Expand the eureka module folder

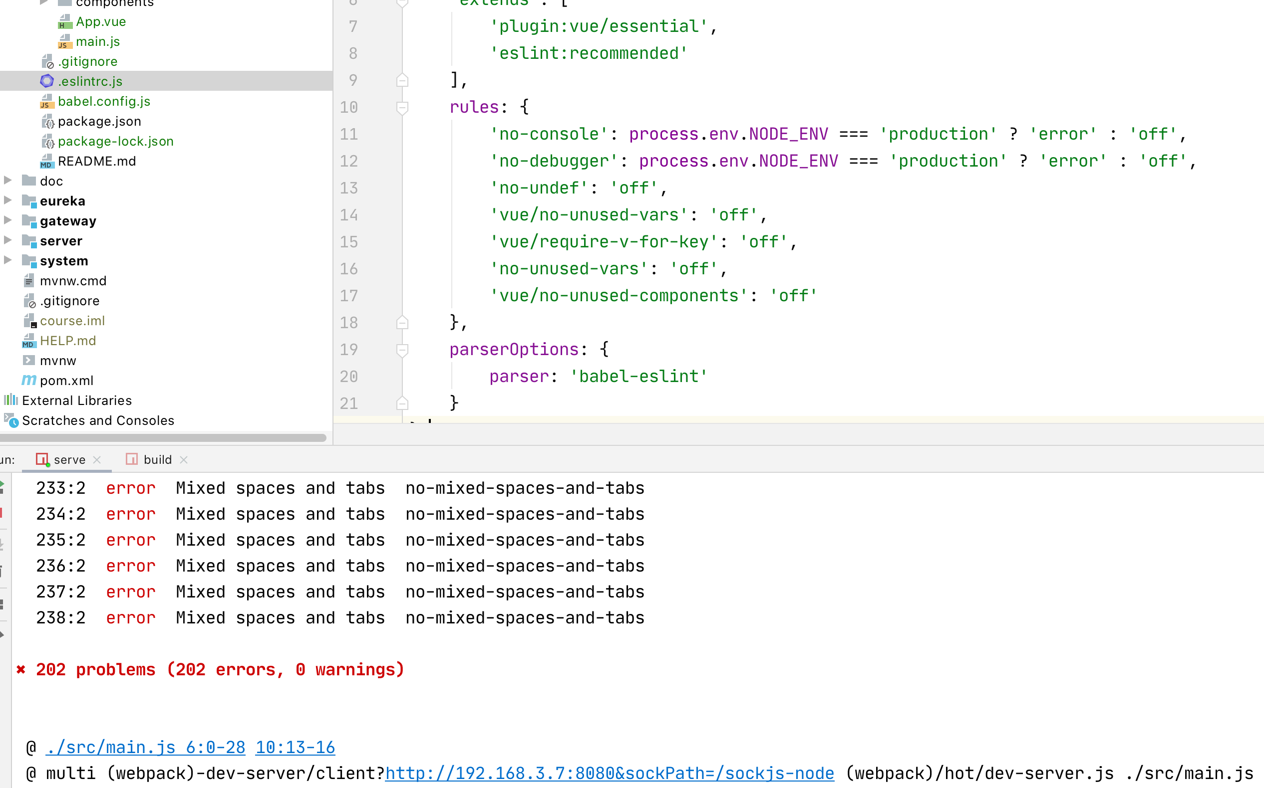coord(8,200)
